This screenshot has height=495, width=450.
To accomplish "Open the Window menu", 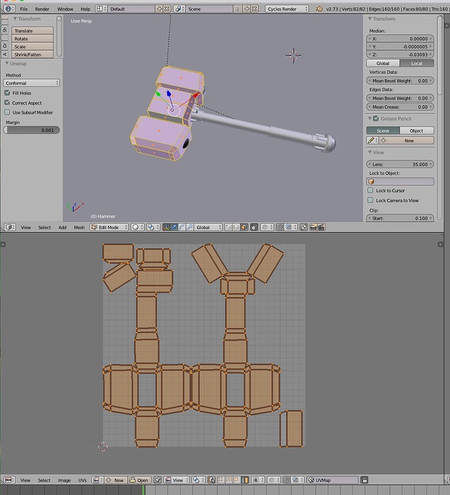I will (65, 9).
